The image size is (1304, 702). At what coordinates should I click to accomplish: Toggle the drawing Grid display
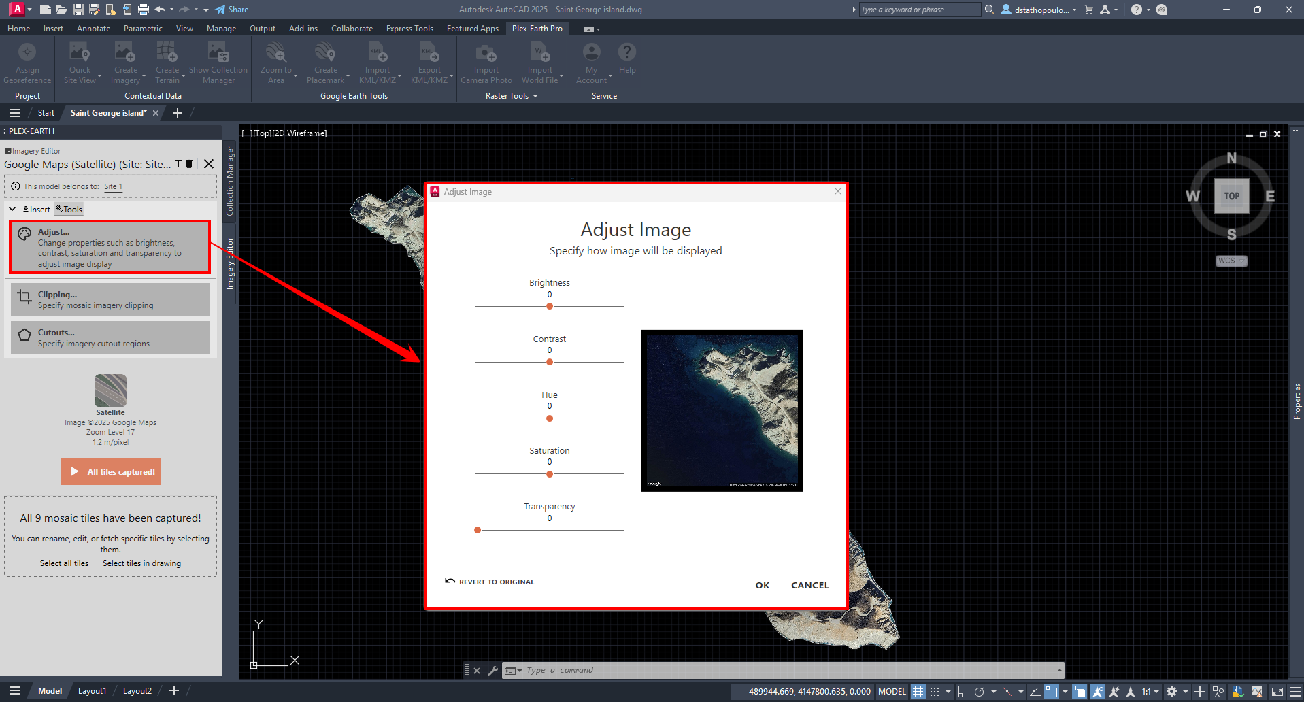918,692
